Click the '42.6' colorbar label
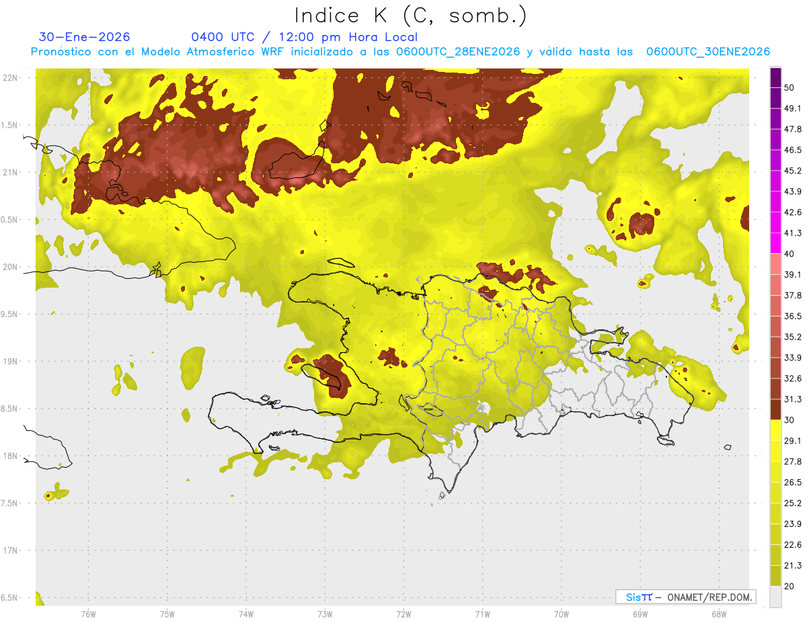This screenshot has height=623, width=807. pyautogui.click(x=793, y=212)
